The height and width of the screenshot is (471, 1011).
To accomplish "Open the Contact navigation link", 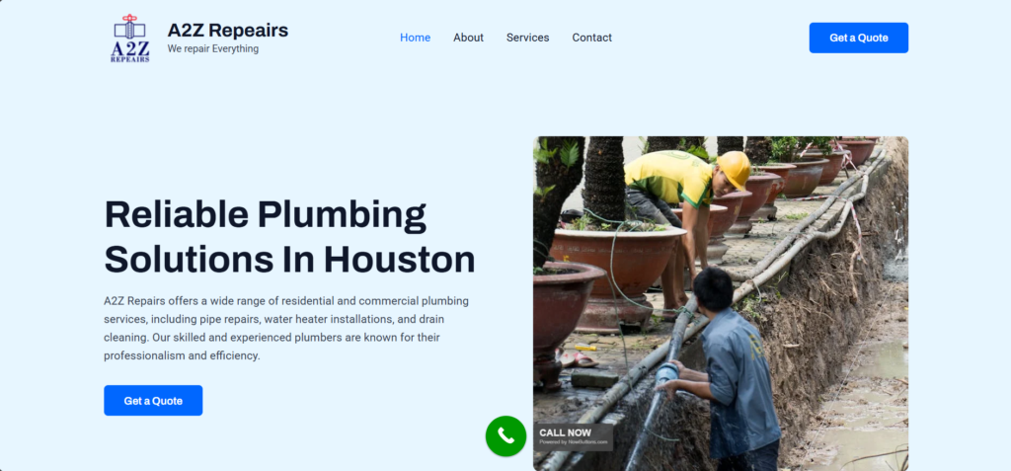I will click(592, 38).
